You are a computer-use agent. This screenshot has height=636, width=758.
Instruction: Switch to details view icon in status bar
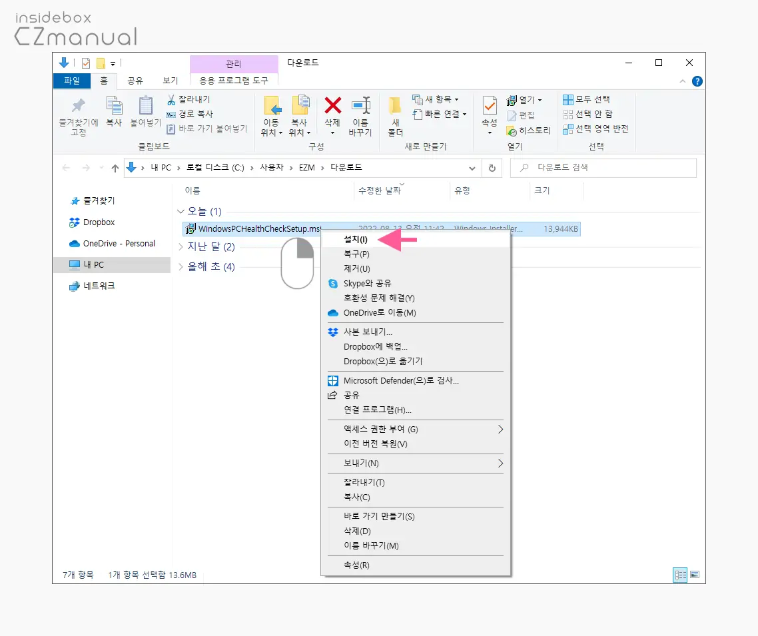tap(680, 575)
